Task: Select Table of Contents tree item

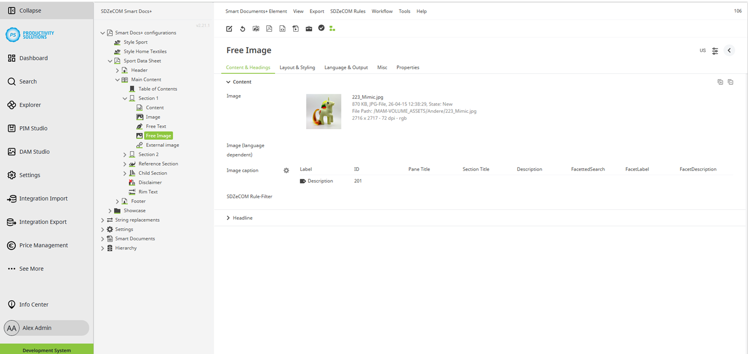Action: pyautogui.click(x=157, y=89)
